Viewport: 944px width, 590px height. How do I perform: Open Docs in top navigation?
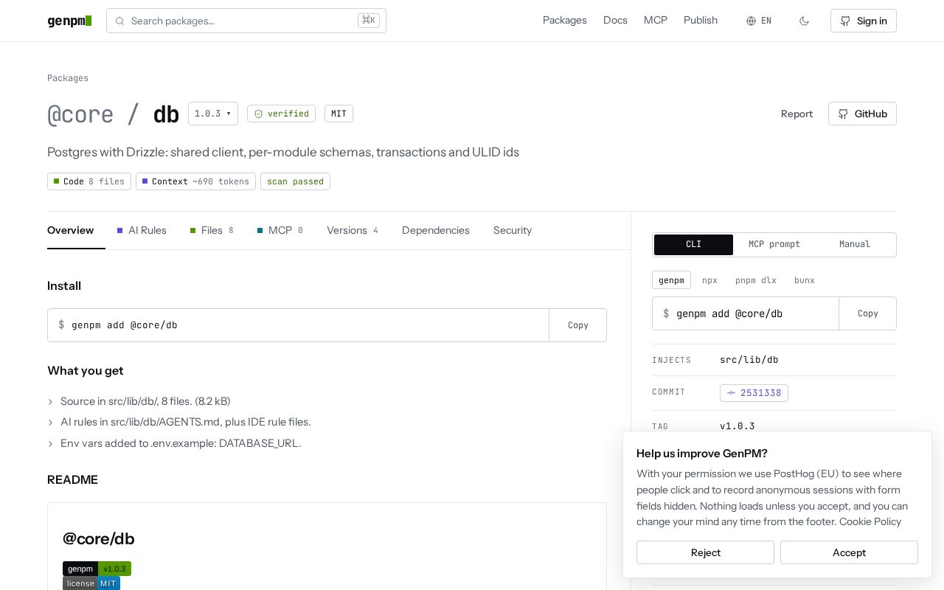pyautogui.click(x=615, y=21)
